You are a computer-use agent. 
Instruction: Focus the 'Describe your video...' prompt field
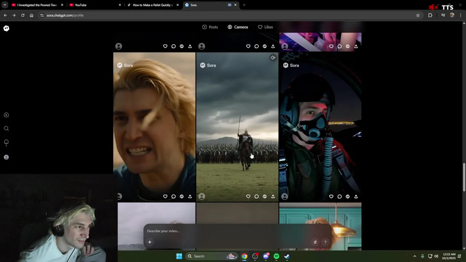pyautogui.click(x=237, y=231)
